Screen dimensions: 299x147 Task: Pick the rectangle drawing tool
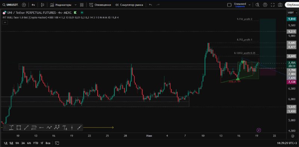coord(19,128)
